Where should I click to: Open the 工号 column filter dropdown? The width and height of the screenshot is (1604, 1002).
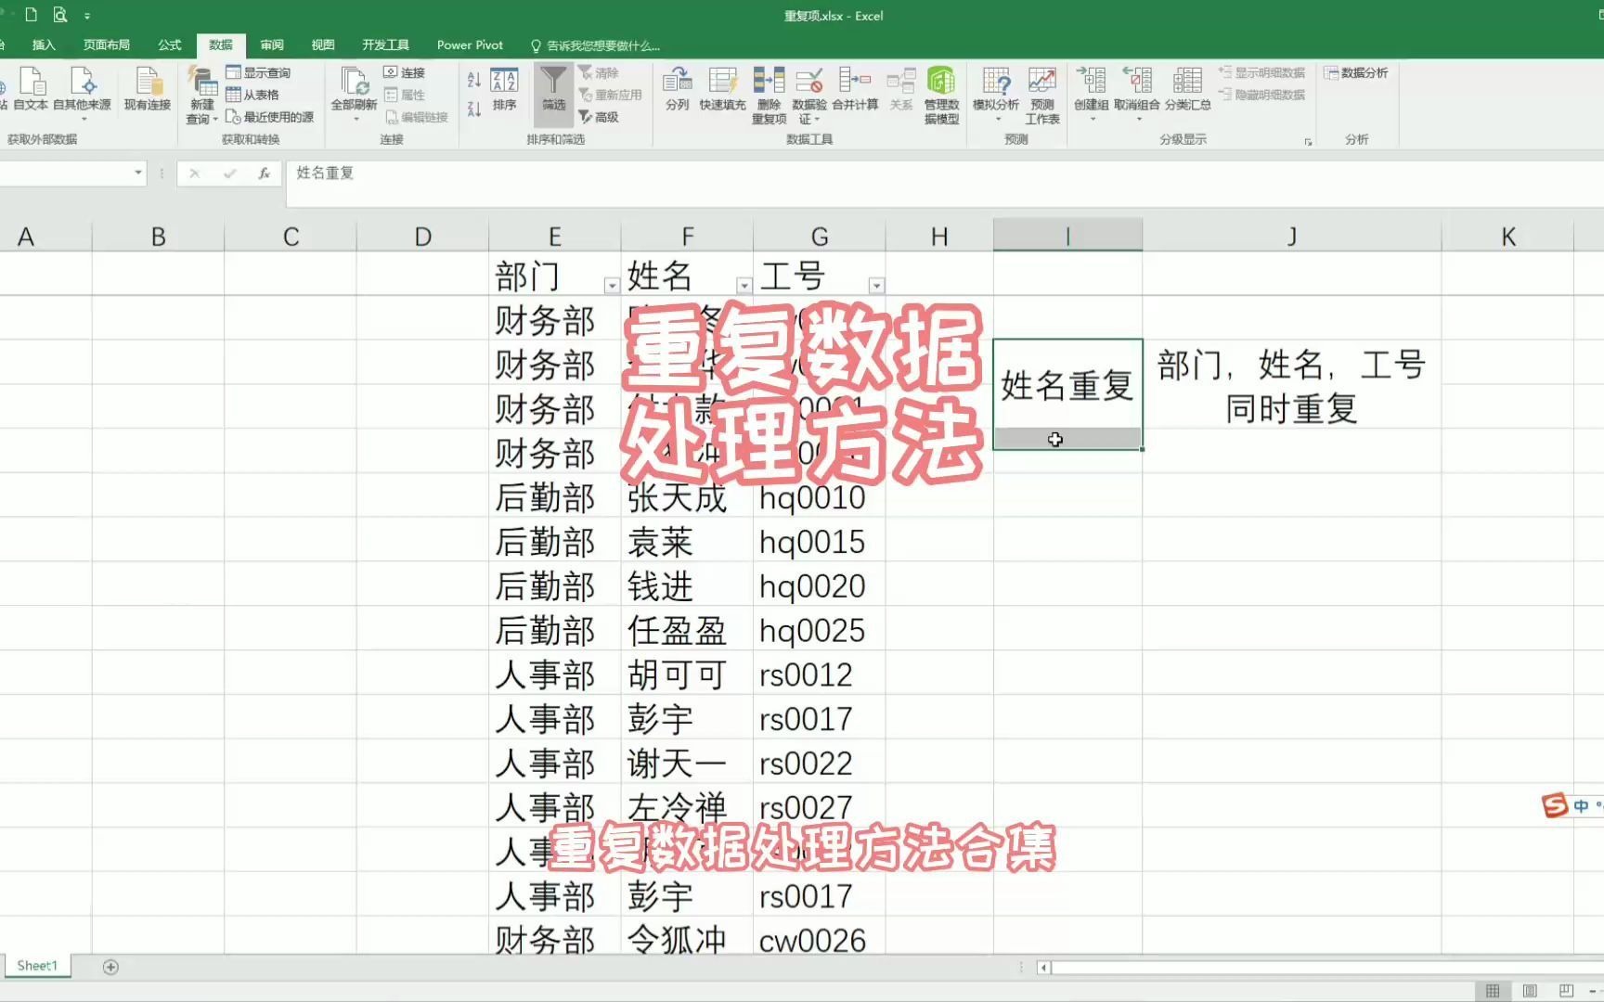coord(876,286)
